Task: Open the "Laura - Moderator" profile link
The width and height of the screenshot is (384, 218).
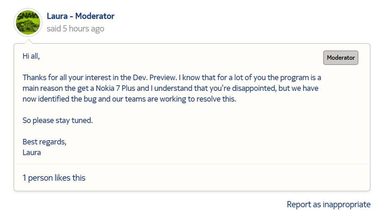Action: click(81, 16)
